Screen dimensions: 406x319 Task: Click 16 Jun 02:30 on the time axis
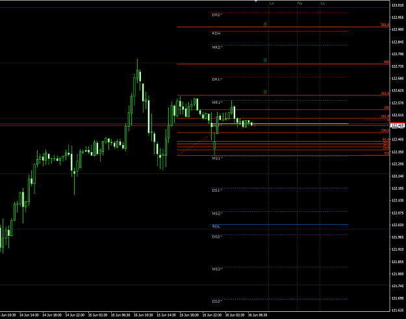[x=235, y=315]
